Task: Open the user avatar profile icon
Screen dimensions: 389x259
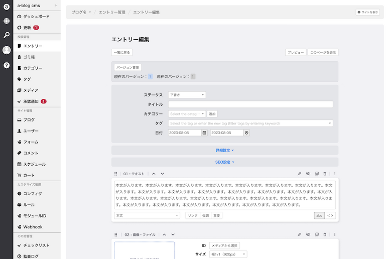Action: point(7,50)
